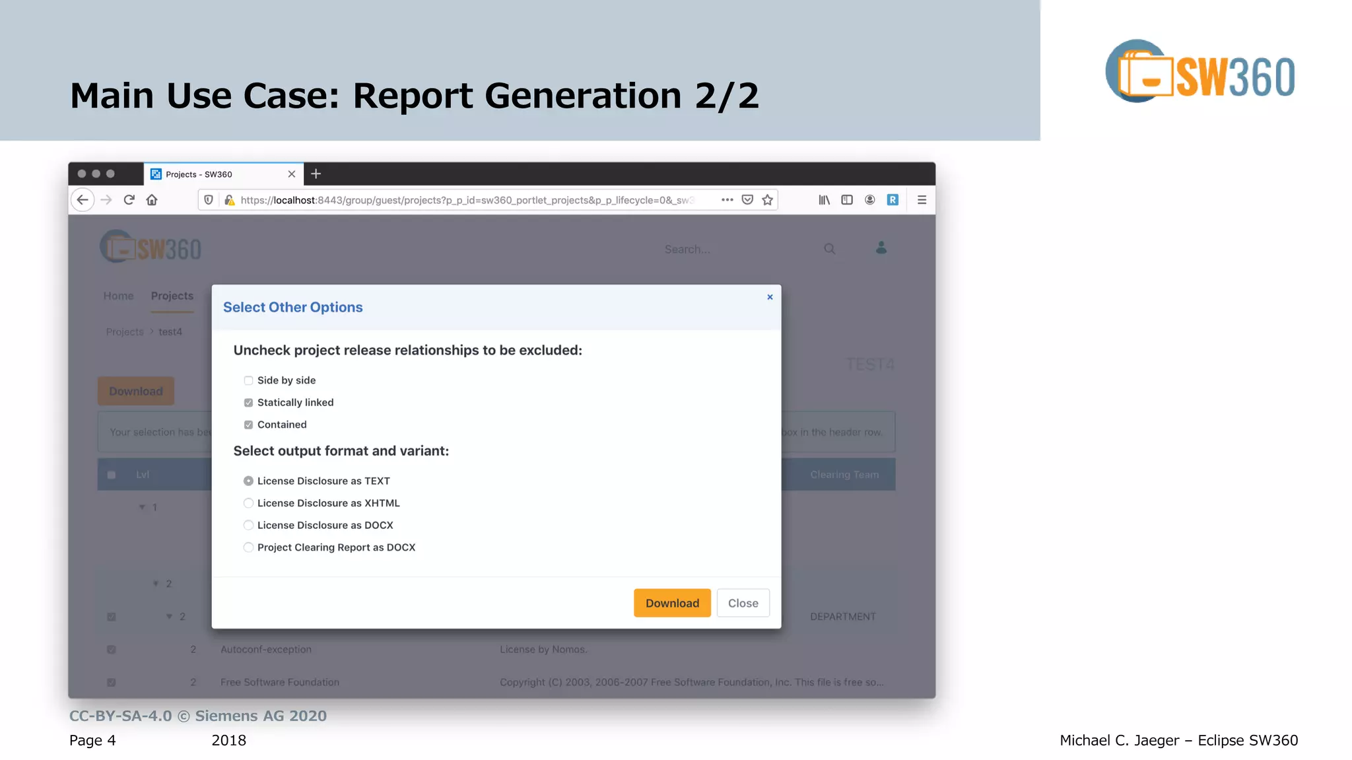
Task: Open Firefox account avatar icon
Action: point(869,199)
